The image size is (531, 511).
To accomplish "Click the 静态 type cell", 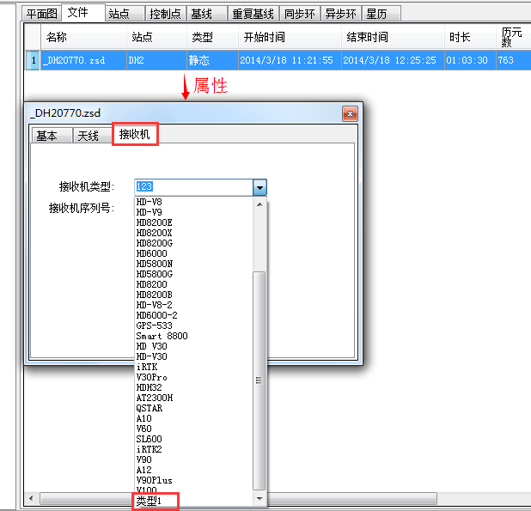I will pyautogui.click(x=213, y=60).
